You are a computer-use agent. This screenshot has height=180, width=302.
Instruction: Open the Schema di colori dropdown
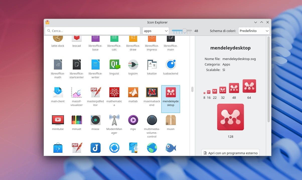[254, 31]
